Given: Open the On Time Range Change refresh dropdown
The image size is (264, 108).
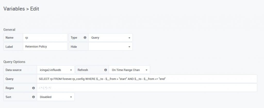Looking at the screenshot, I should click(129, 70).
